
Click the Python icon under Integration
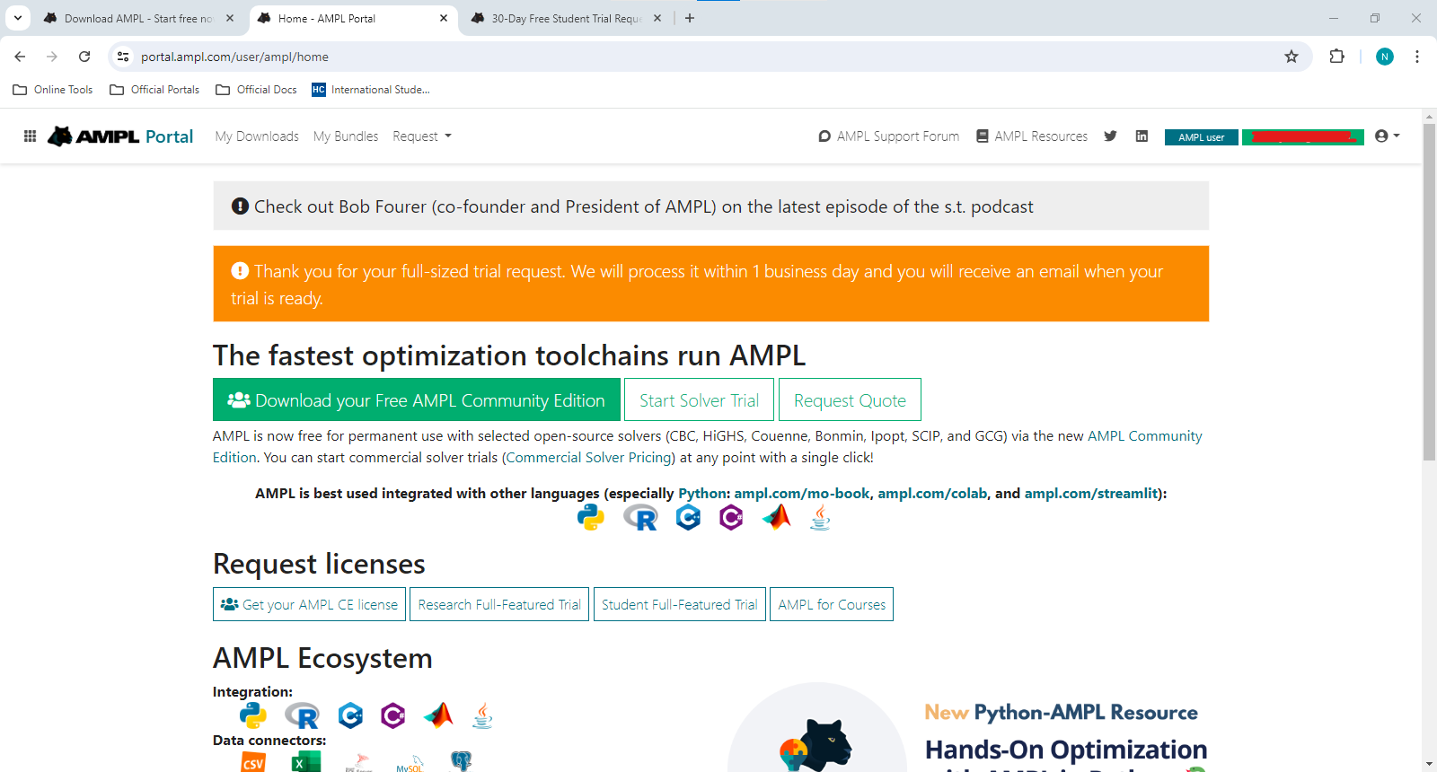253,715
